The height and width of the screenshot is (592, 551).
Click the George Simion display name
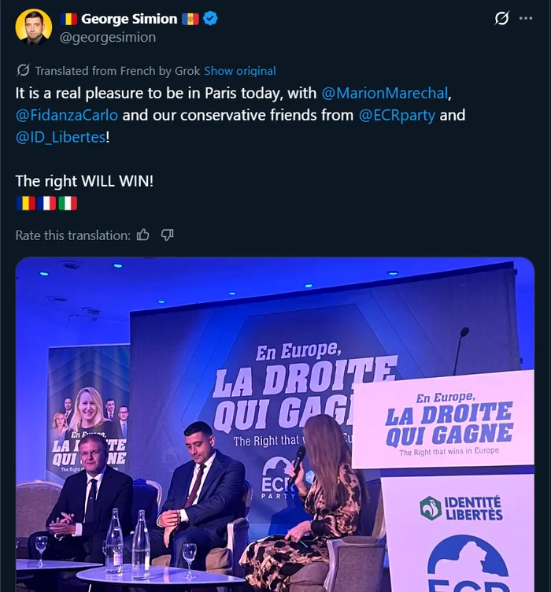(x=129, y=19)
